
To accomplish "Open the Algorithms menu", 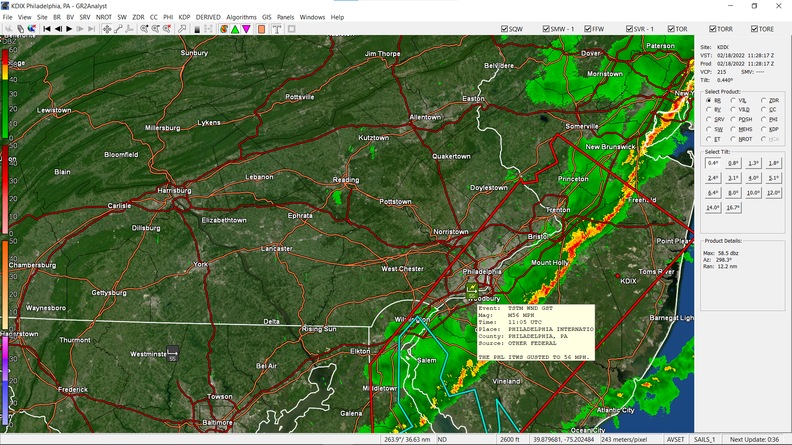I will 241,17.
